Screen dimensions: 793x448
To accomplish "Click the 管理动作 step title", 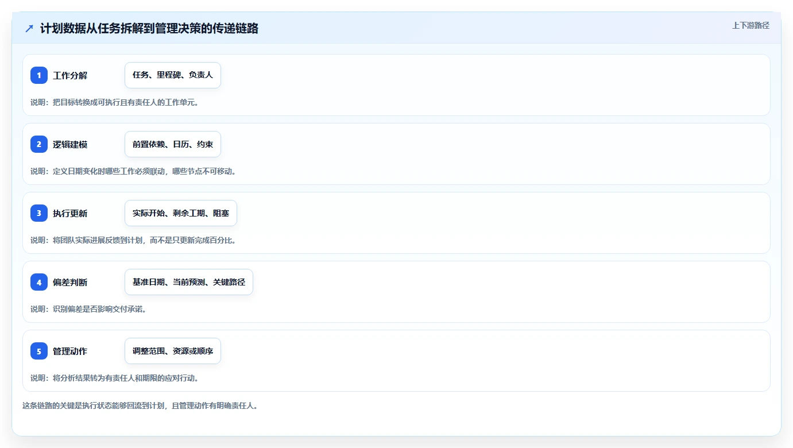I will coord(70,351).
